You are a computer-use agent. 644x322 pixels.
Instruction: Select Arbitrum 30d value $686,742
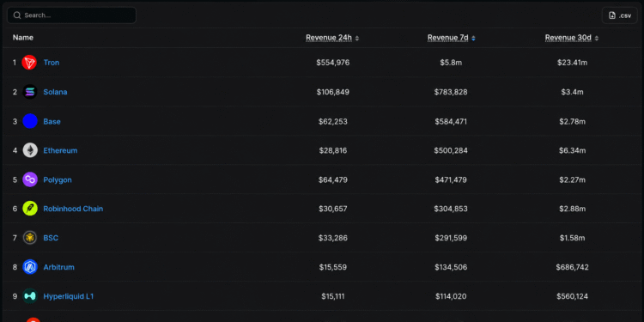(x=572, y=267)
